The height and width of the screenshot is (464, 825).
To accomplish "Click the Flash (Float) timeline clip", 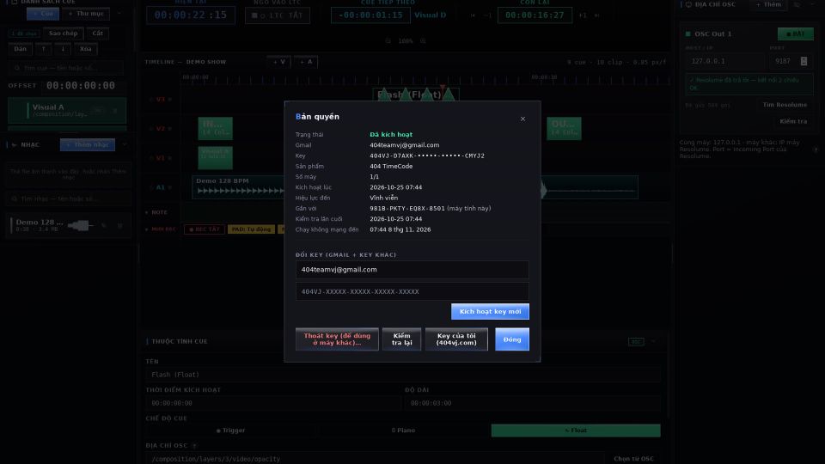I will [x=416, y=95].
